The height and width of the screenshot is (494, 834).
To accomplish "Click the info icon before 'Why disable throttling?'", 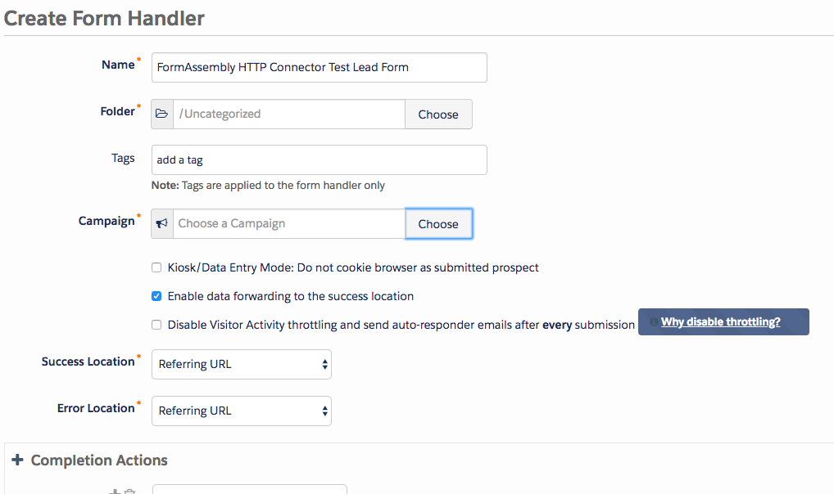I will point(654,322).
